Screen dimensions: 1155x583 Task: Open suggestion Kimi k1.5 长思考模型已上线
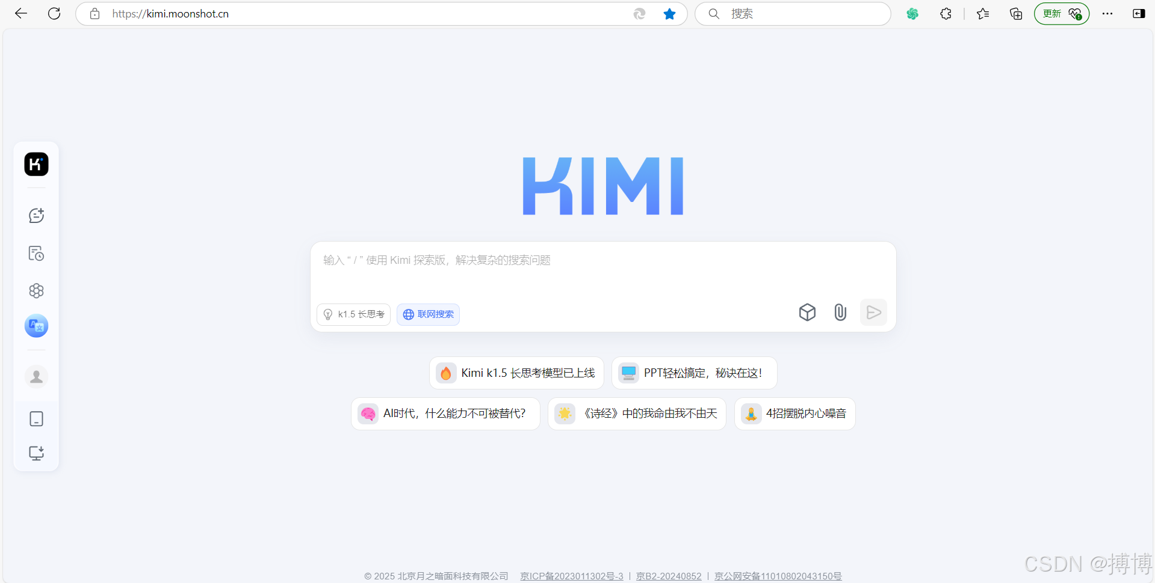point(516,373)
